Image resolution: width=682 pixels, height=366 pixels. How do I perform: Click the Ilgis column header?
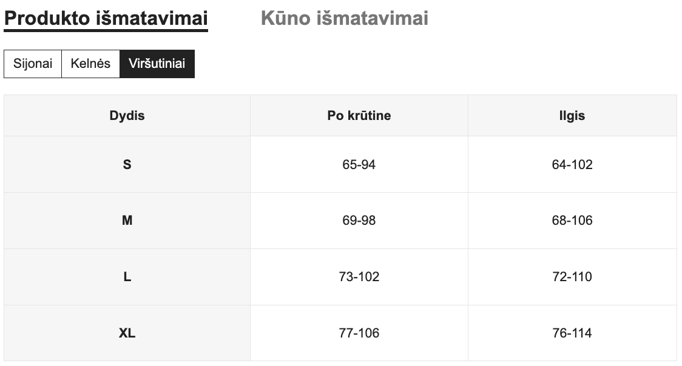click(x=572, y=115)
